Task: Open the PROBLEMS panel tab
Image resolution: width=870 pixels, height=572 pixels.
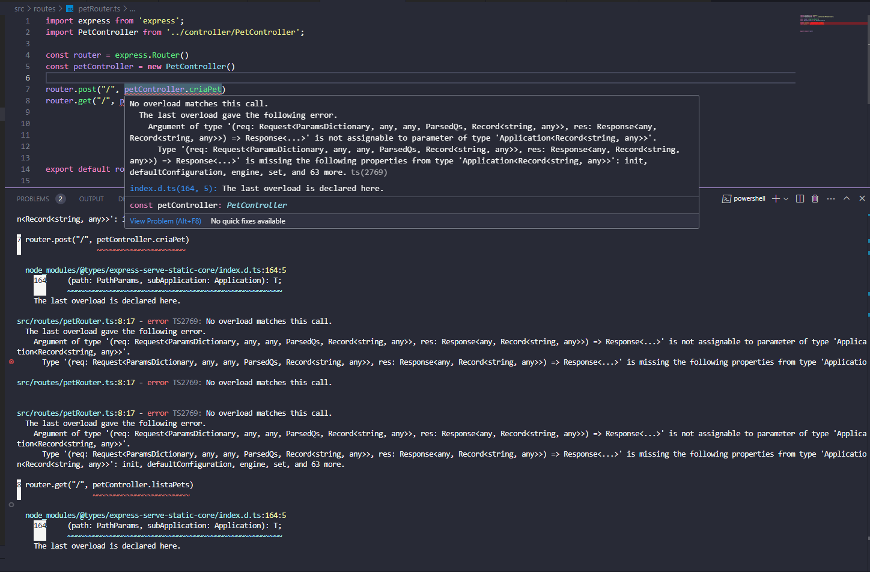Action: tap(33, 199)
